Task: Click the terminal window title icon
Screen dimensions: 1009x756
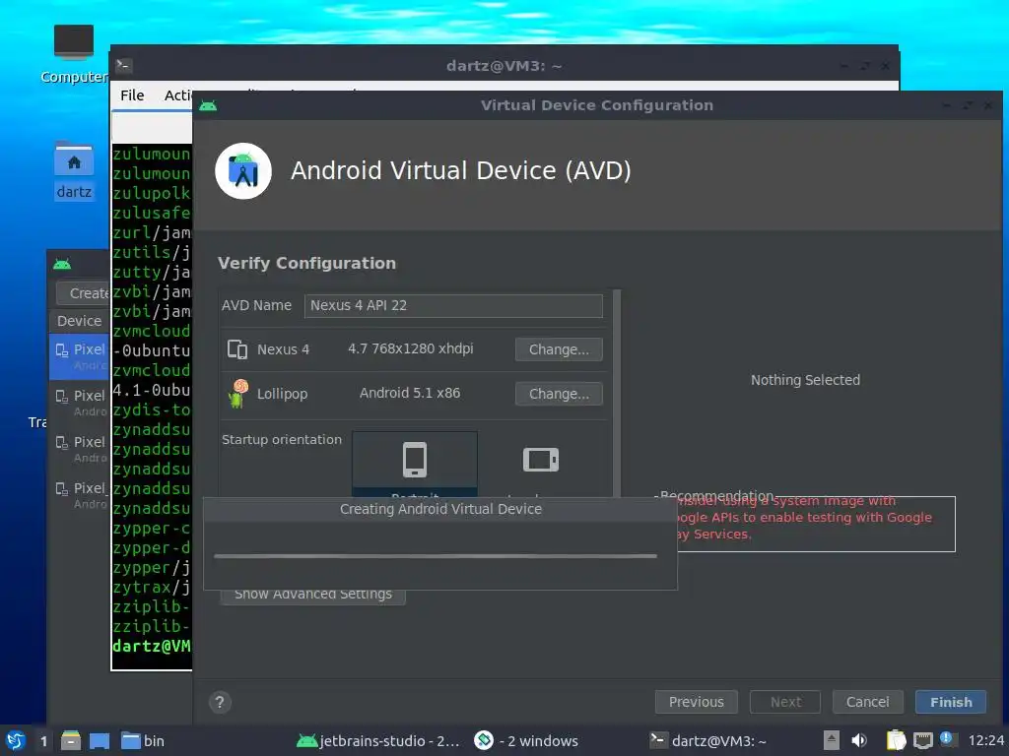Action: coord(123,66)
